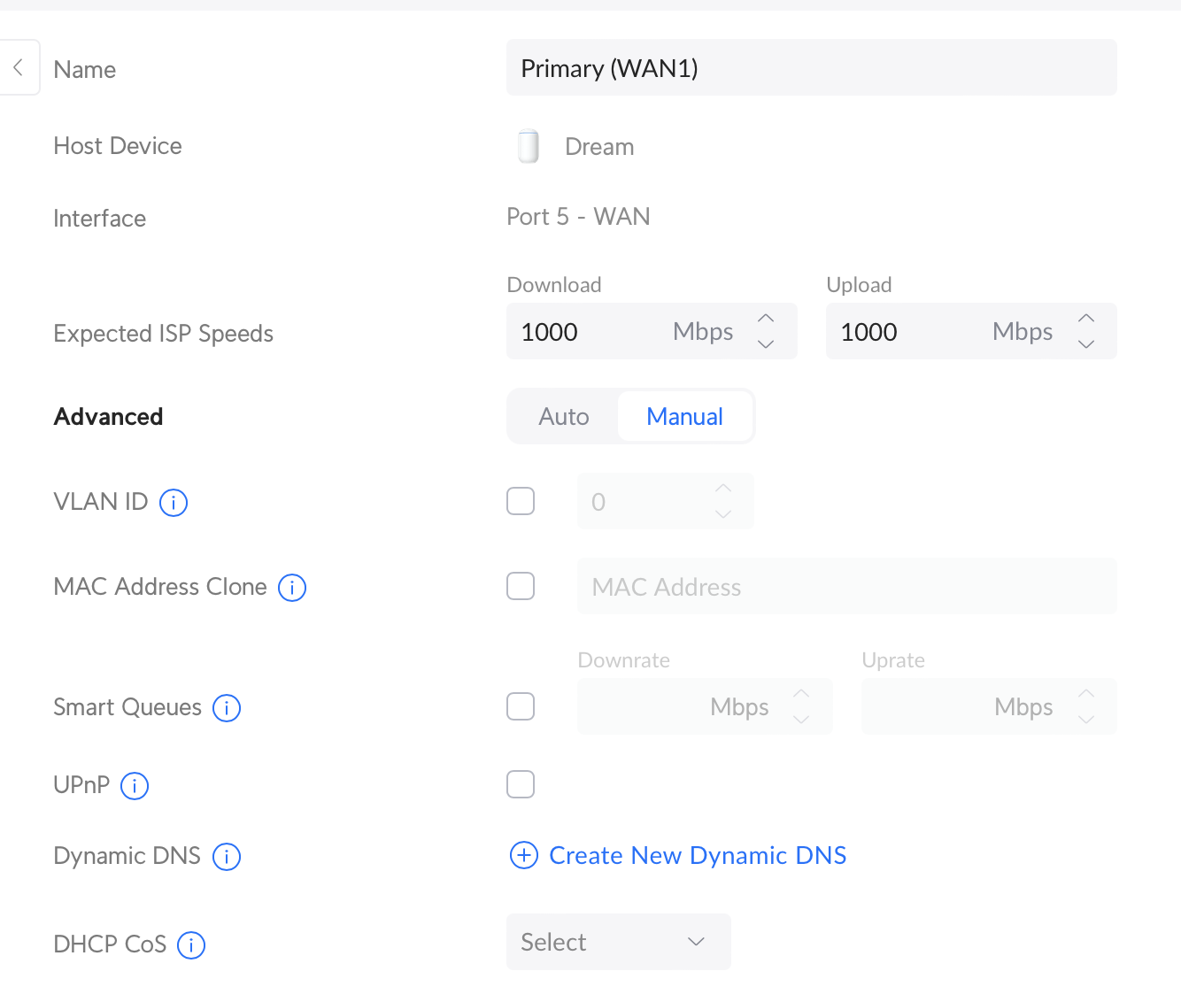Increase VLAN ID value with up arrow
This screenshot has width=1181, height=1002.
click(723, 489)
